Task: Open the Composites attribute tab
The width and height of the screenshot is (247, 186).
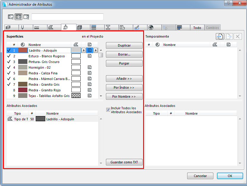Action: (x=97, y=27)
